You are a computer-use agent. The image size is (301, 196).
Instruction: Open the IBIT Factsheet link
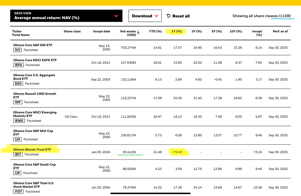(x=32, y=154)
